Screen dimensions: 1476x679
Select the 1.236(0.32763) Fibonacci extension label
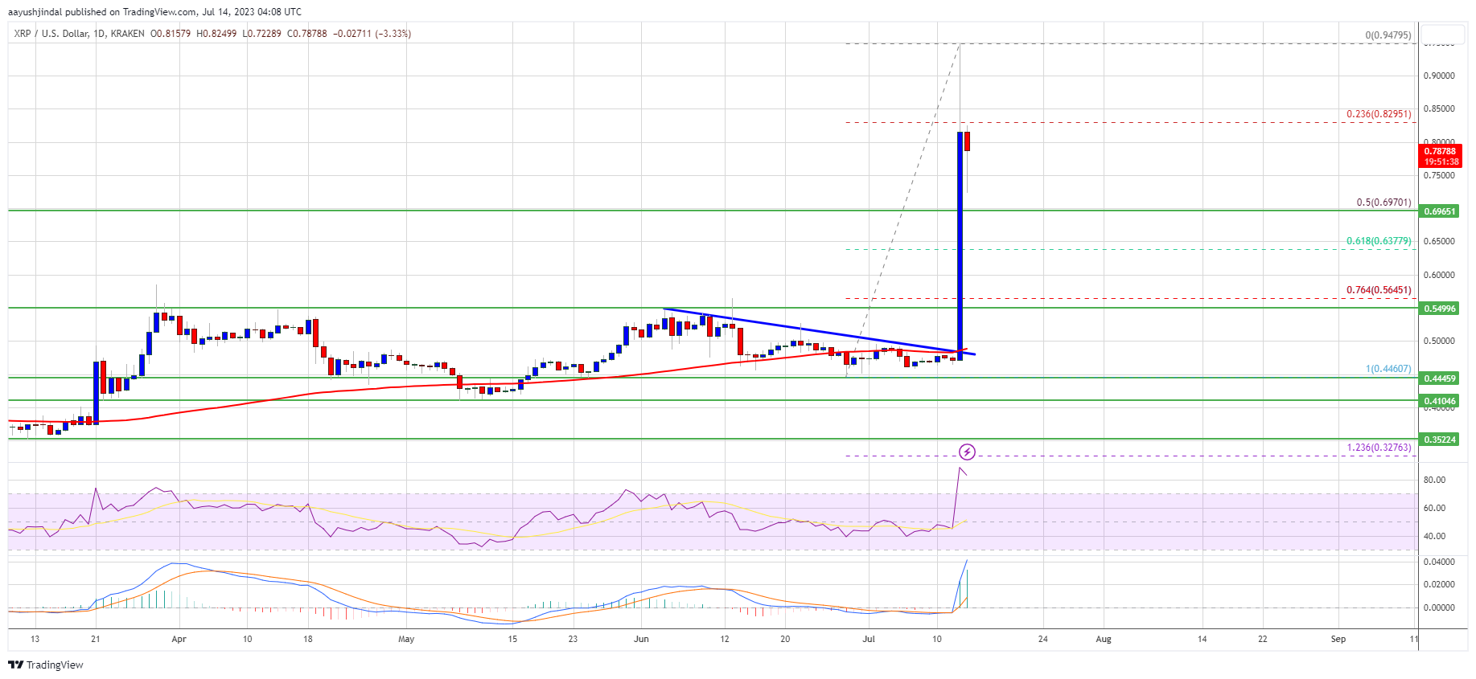(1378, 448)
